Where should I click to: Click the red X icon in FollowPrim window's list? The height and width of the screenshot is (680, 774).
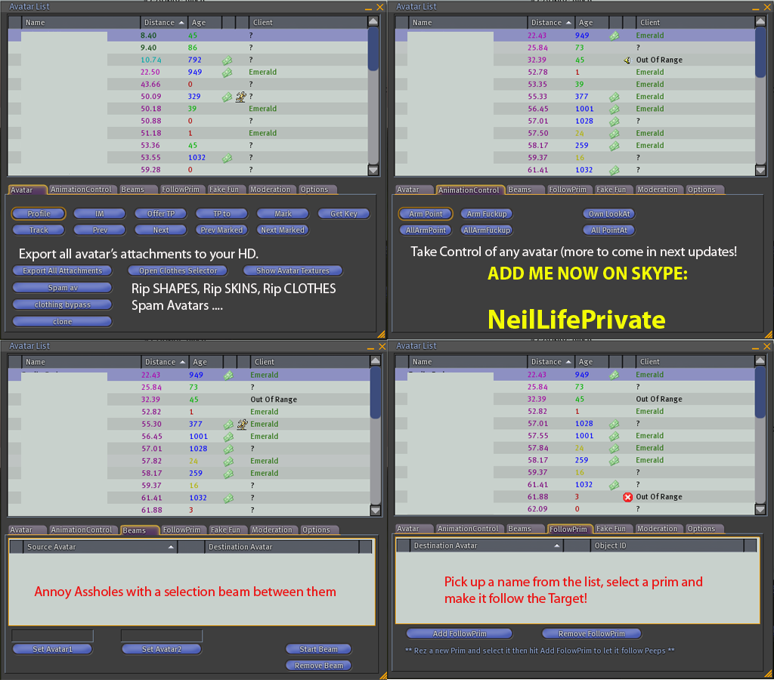tap(627, 497)
